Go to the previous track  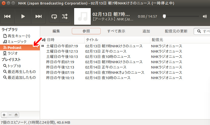pyautogui.click(x=8, y=16)
